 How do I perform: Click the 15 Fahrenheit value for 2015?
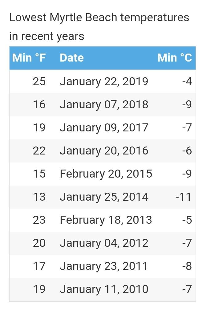[39, 174]
